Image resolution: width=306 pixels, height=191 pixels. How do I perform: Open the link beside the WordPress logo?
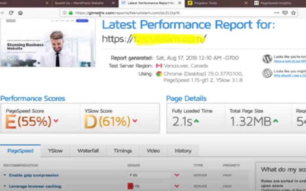coord(290,61)
